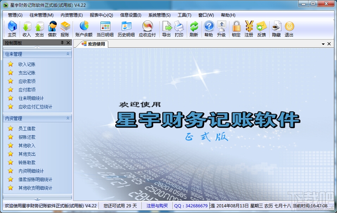The height and width of the screenshot is (213, 337).
Task: Click the 注册 register yen icon
Action: [x=249, y=29]
